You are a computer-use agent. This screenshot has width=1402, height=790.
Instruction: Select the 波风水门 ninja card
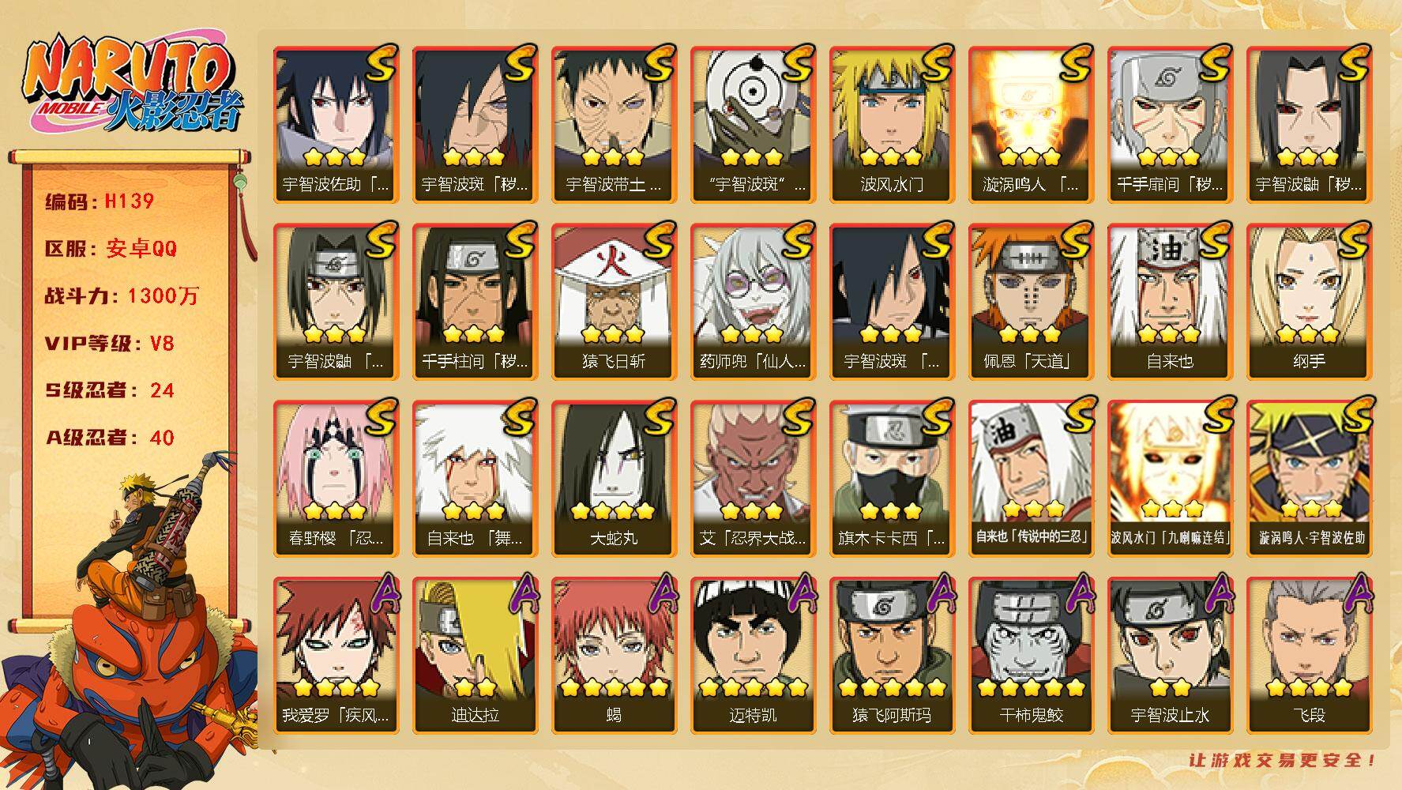pos(892,125)
